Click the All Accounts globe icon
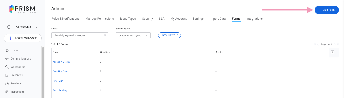The width and height of the screenshot is (344, 98). [9, 27]
